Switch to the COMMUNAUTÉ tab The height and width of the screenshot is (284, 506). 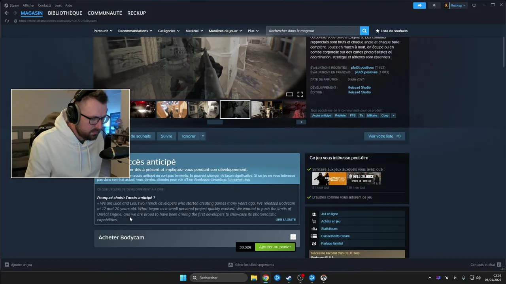coord(105,13)
